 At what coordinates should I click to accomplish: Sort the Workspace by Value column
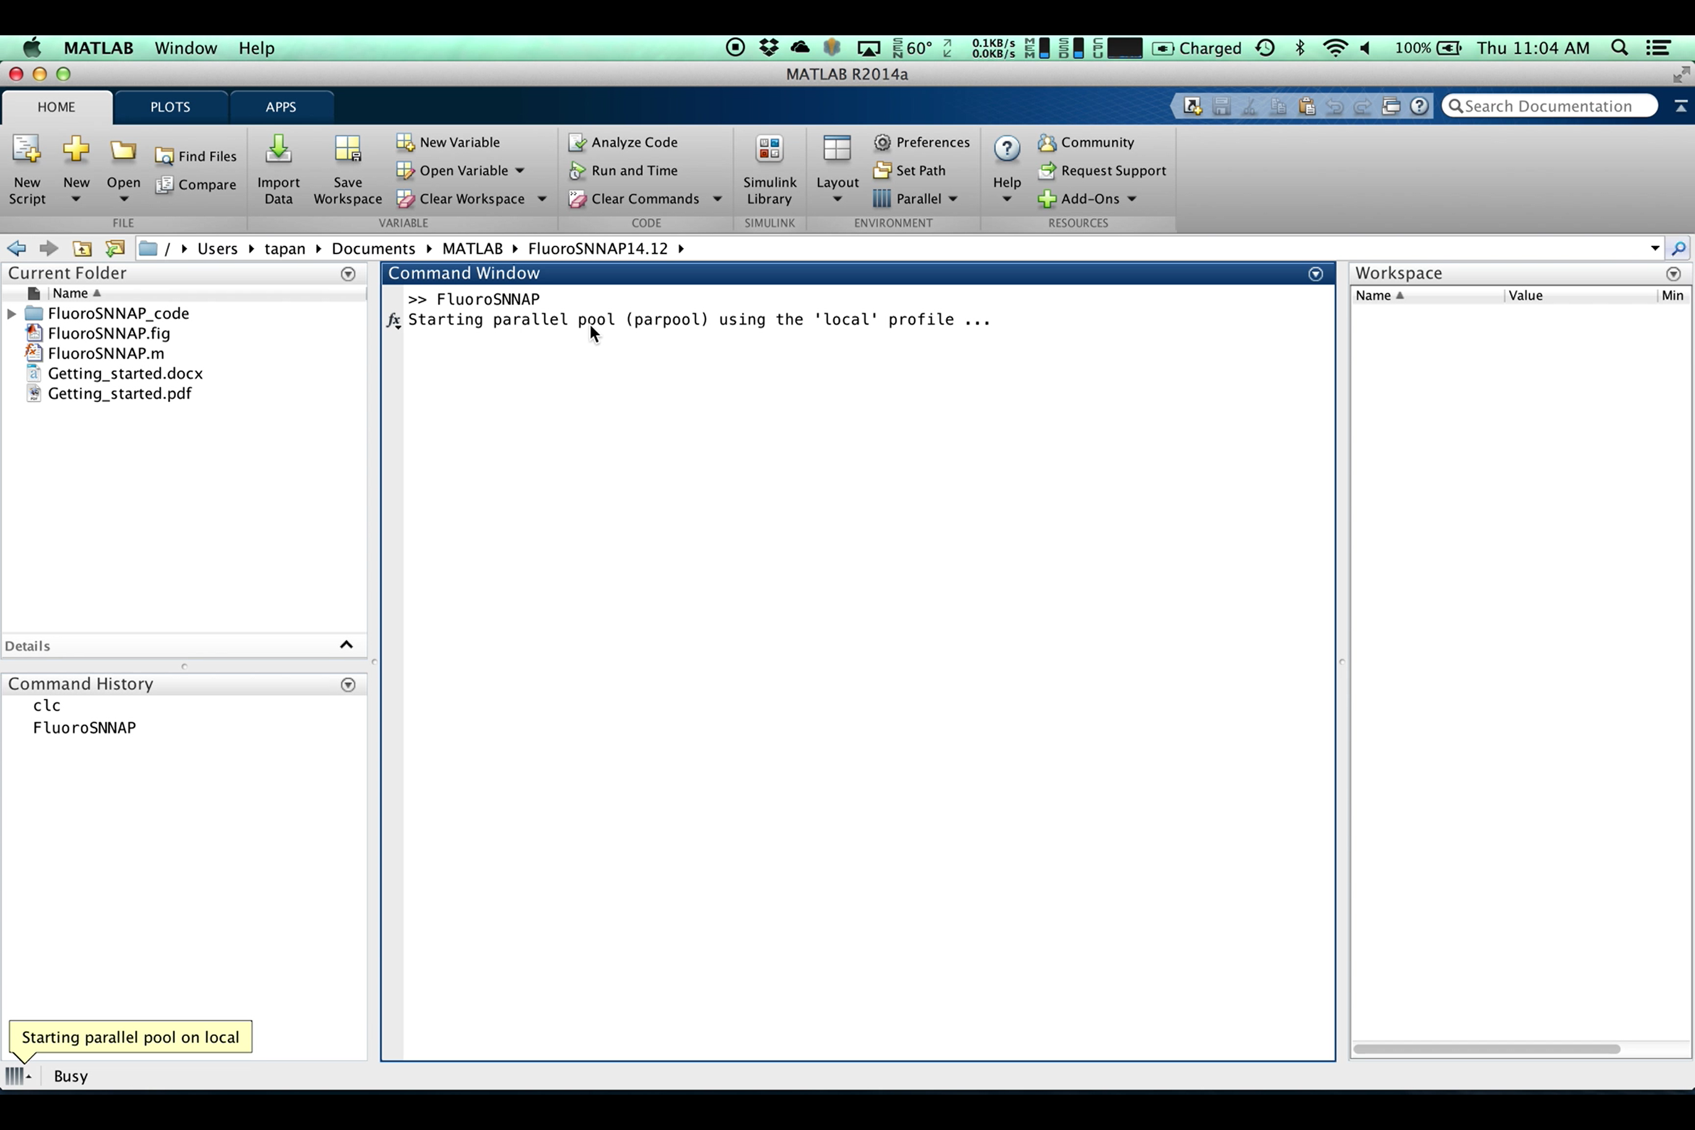pyautogui.click(x=1526, y=296)
